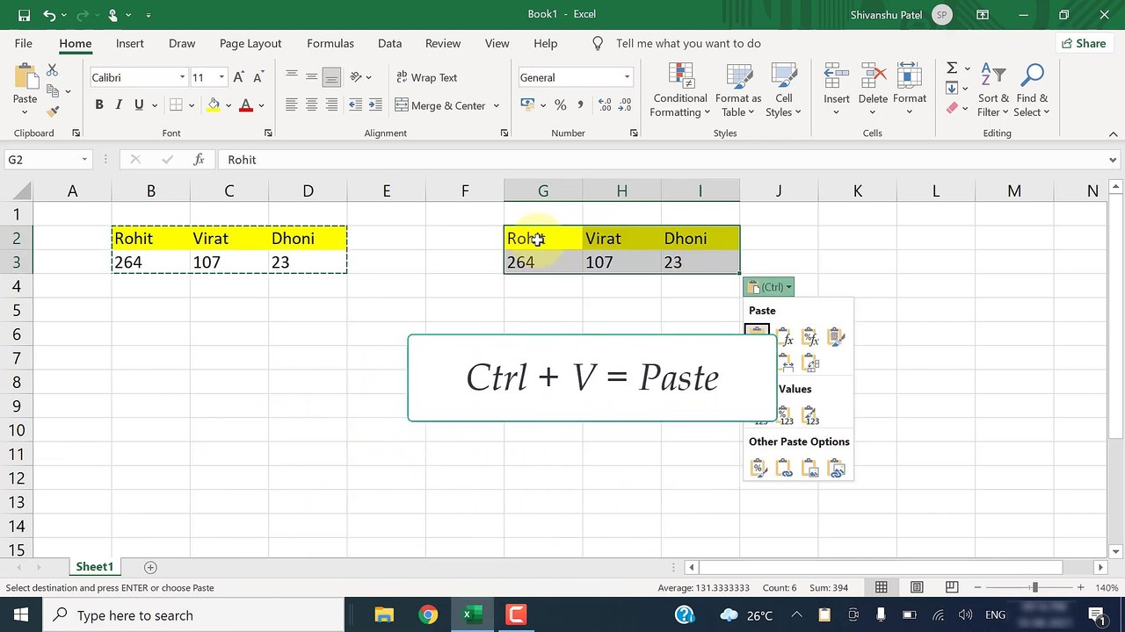Decrease font size with smaller A icon

pos(260,77)
